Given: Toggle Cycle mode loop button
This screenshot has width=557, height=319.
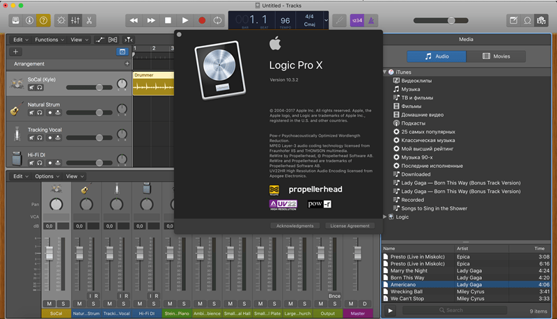Looking at the screenshot, I should point(217,21).
